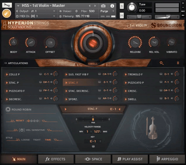
Task: Click the key learn icon below E-1
Action: coord(93,146)
